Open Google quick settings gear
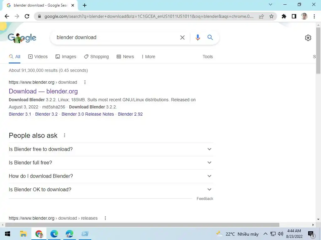This screenshot has height=240, width=321. tap(308, 38)
